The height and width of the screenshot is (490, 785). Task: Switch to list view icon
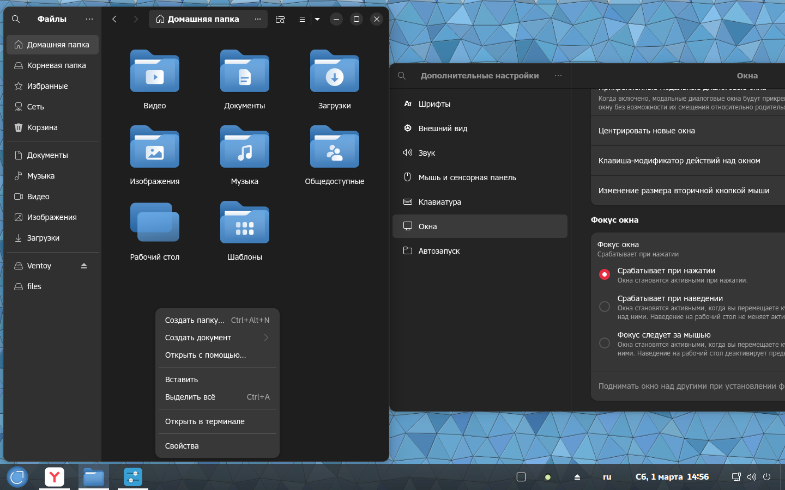point(301,19)
